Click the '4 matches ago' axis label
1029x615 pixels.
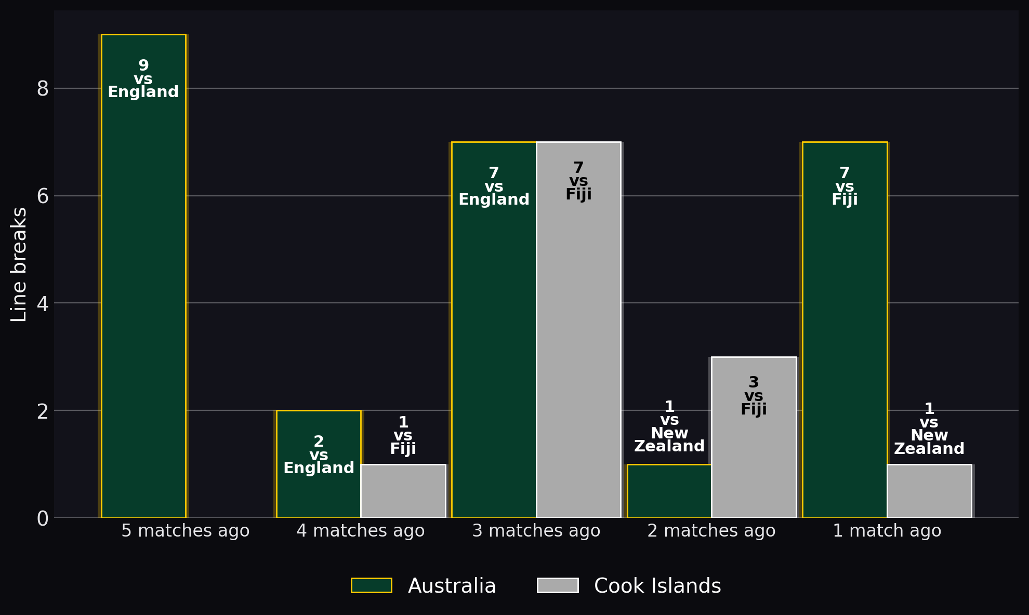361,531
